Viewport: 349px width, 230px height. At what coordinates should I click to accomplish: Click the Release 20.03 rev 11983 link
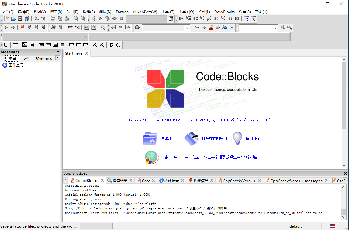(202, 120)
